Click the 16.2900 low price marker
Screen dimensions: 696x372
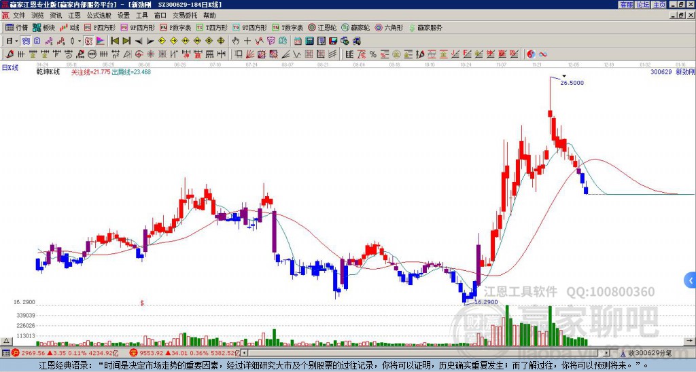486,302
